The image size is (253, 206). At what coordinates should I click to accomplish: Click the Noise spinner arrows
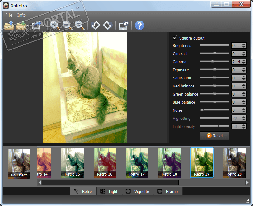click(244, 110)
